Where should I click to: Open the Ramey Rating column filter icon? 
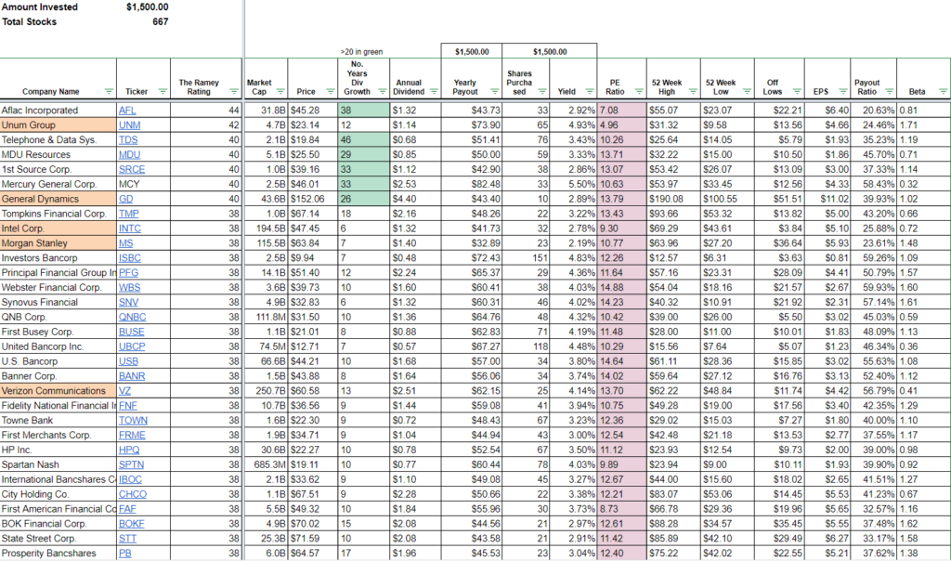[x=234, y=90]
